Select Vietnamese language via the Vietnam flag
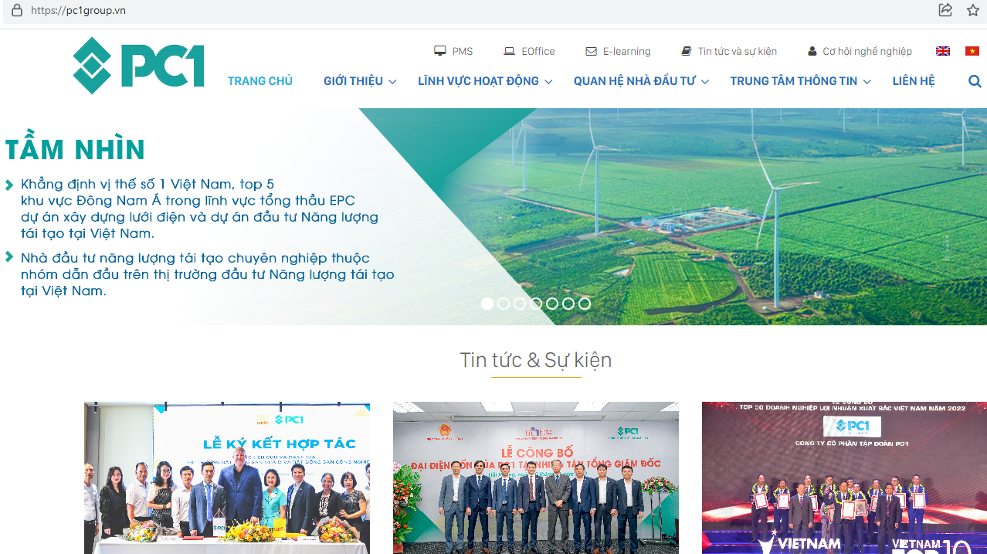987x554 pixels. [972, 50]
